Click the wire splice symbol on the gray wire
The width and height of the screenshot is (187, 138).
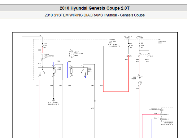coord(94,101)
